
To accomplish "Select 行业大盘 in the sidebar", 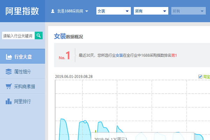I will pos(22,56).
